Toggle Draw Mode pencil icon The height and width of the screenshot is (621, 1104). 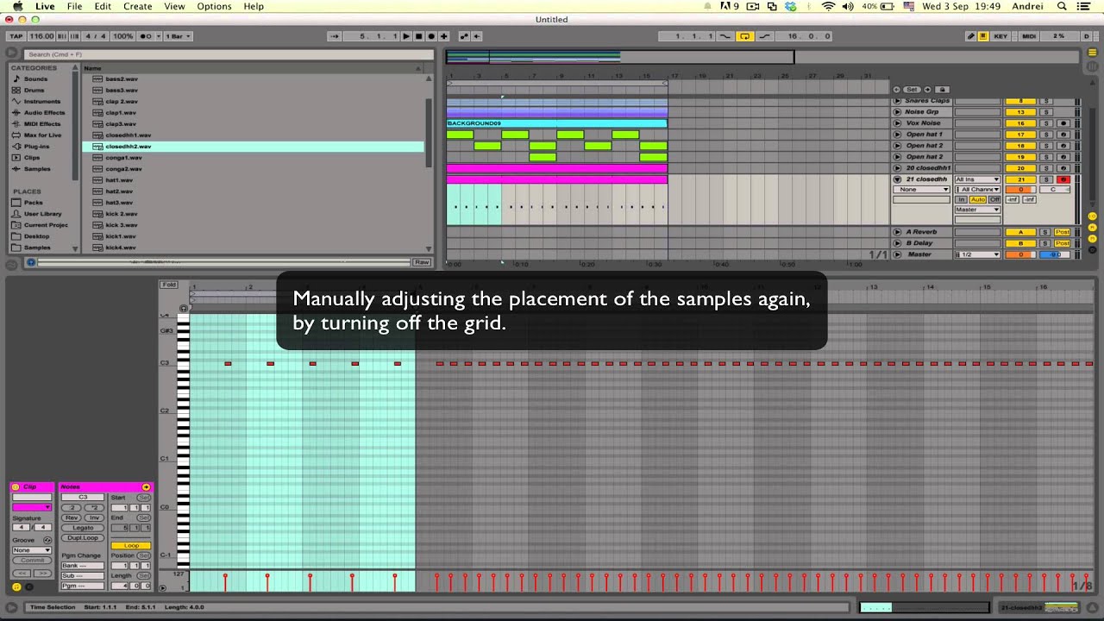[971, 36]
